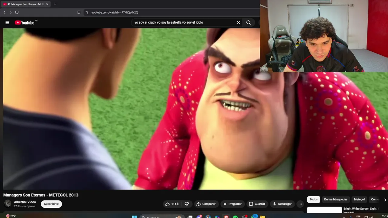This screenshot has height=218, width=388.
Task: Go to YouTube home via logo
Action: tap(25, 22)
